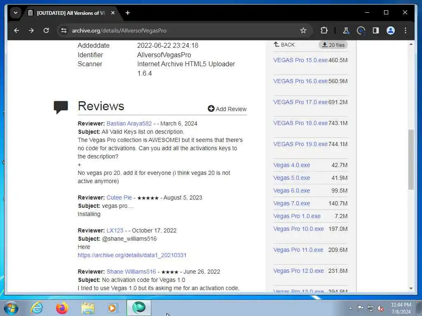
Task: Open site information icon in address bar
Action: coord(64,30)
